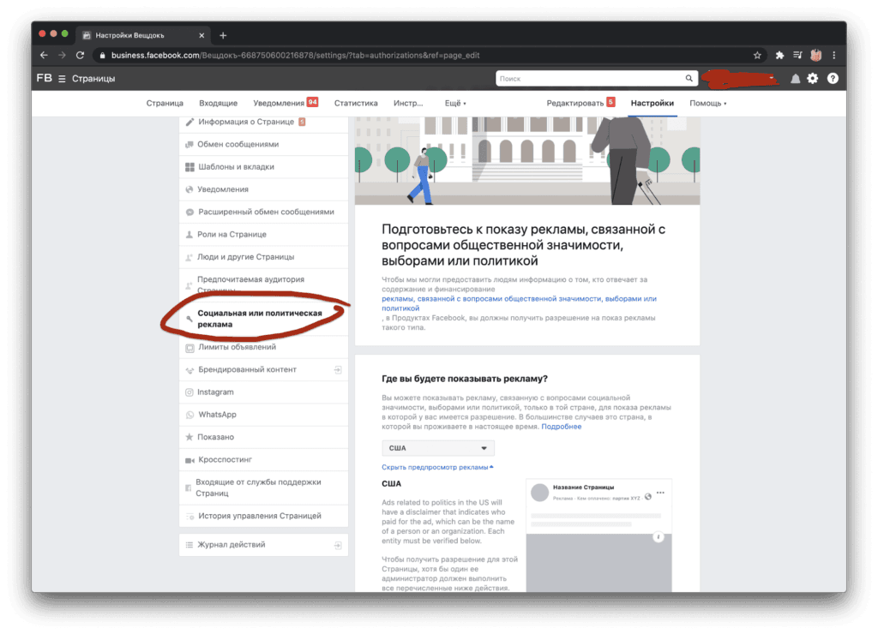Click the pencil icon beside Информация о Странице
Image resolution: width=878 pixels, height=634 pixels.
coord(189,122)
